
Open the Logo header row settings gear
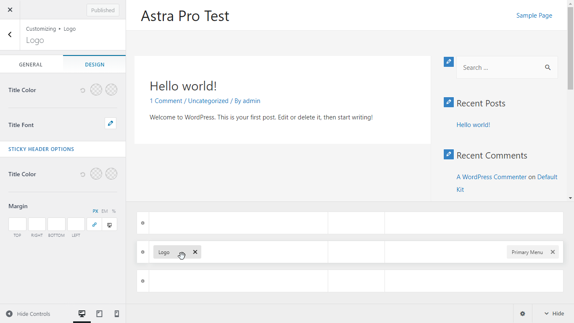click(x=143, y=252)
